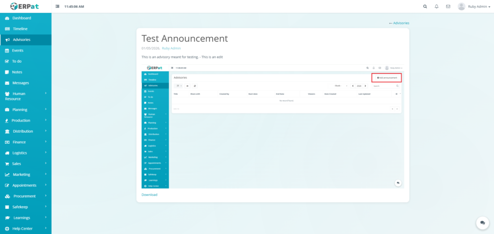Click the Advisories megaphone icon

8,40
